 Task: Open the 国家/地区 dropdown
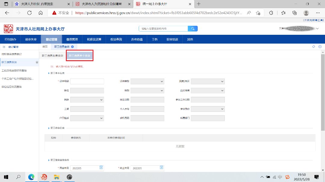point(208,82)
